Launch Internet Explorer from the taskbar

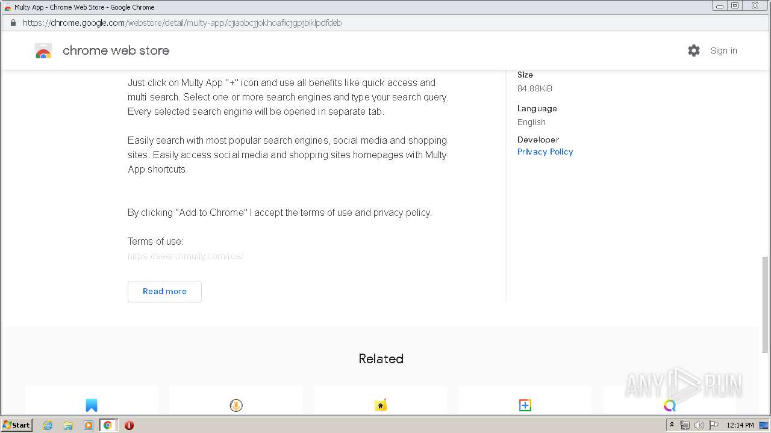[x=48, y=425]
